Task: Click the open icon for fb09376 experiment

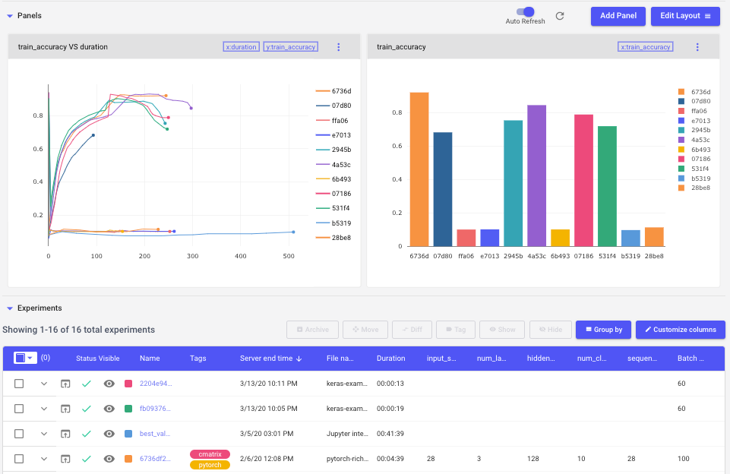Action: (x=65, y=409)
